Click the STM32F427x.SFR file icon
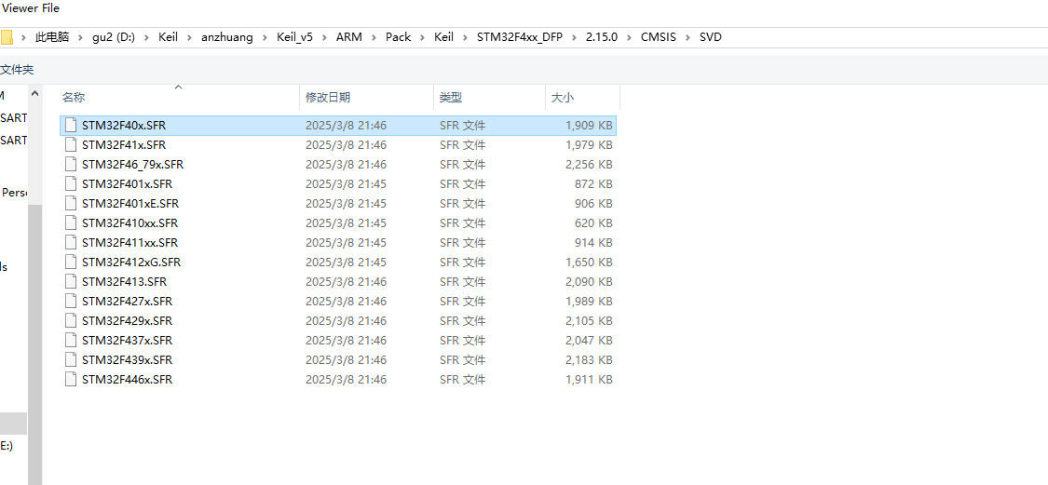 pos(71,302)
